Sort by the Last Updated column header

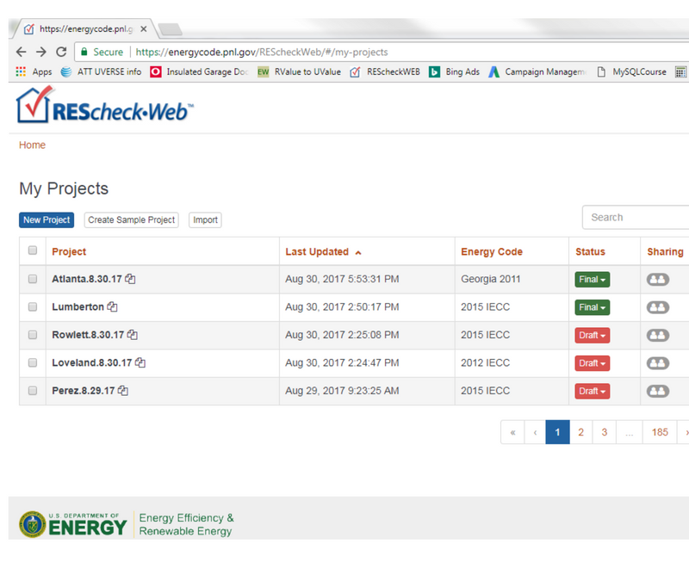pos(317,252)
